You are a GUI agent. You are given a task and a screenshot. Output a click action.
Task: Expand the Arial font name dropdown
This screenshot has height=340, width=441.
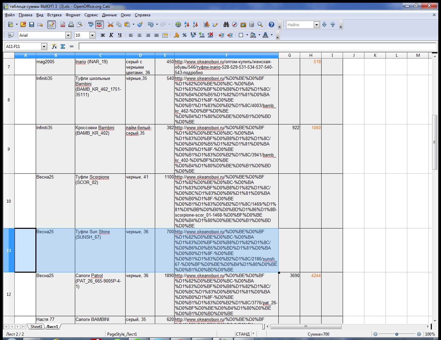click(68, 35)
